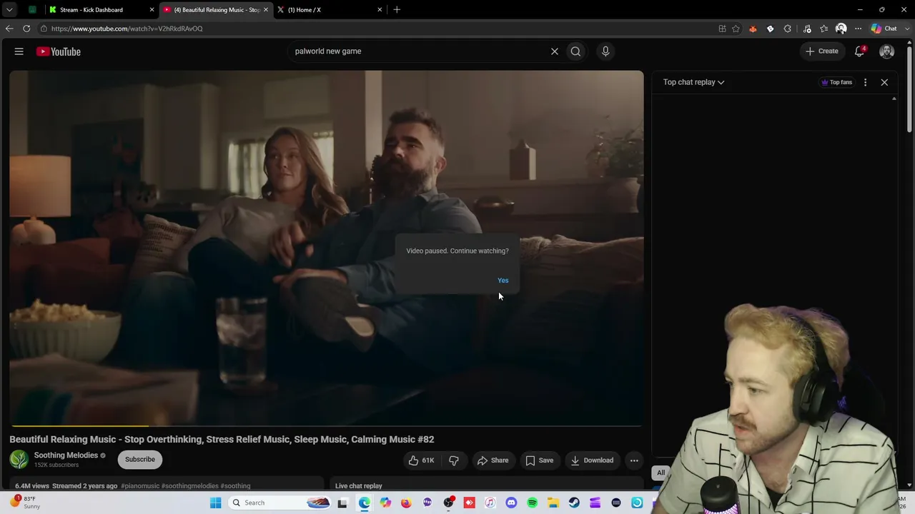Select the pinned green tab
The width and height of the screenshot is (915, 514).
(32, 10)
